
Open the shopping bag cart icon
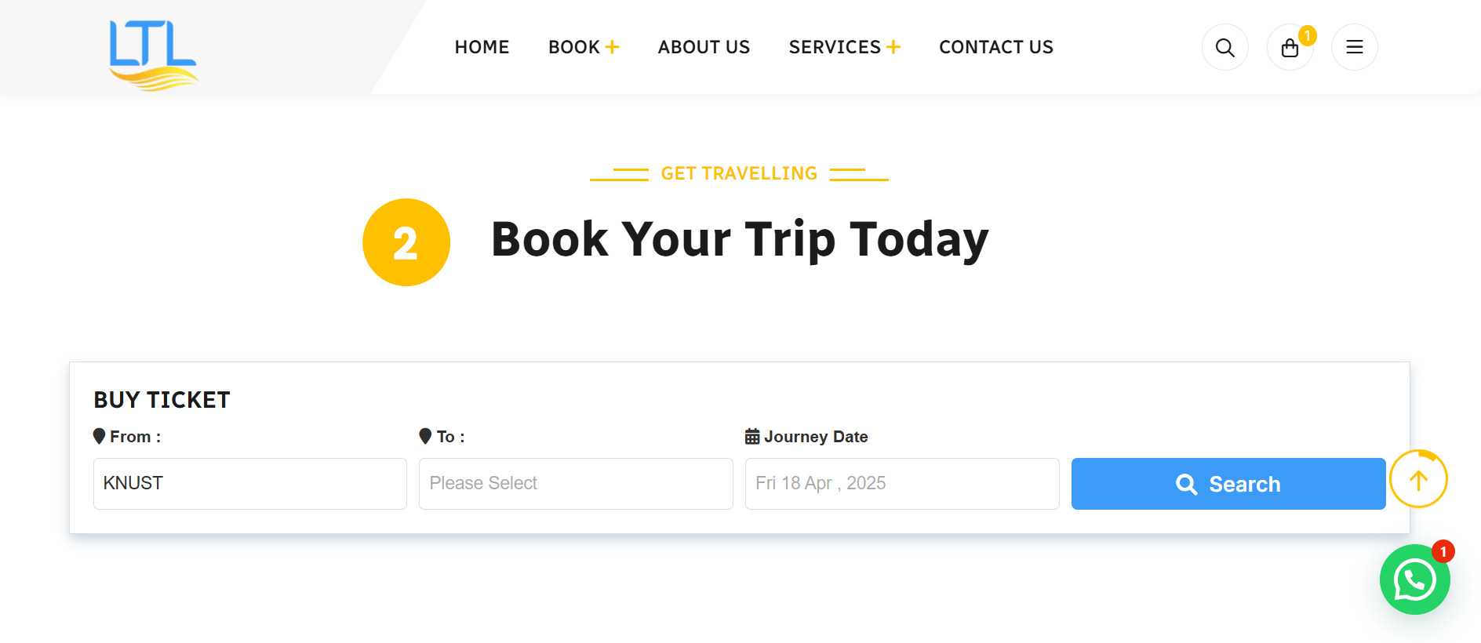[x=1290, y=48]
